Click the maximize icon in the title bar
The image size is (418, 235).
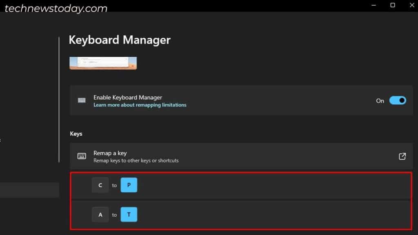(392, 5)
